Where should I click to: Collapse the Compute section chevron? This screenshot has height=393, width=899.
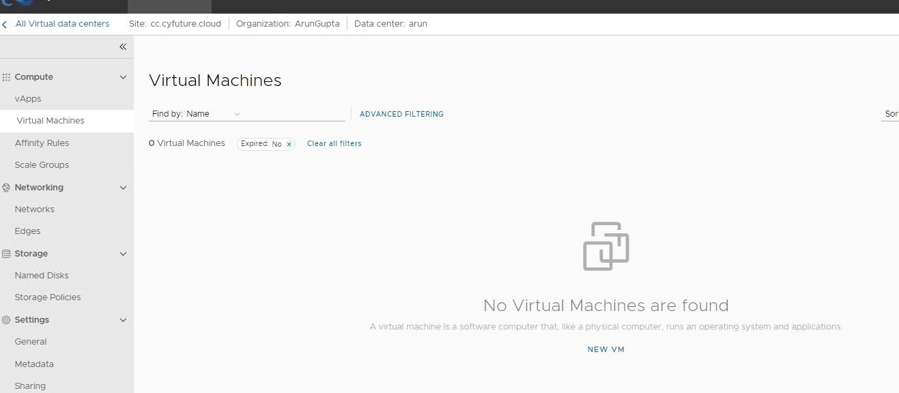click(123, 76)
